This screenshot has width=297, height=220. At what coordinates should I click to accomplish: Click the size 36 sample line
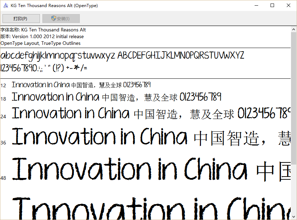pyautogui.click(x=151, y=137)
